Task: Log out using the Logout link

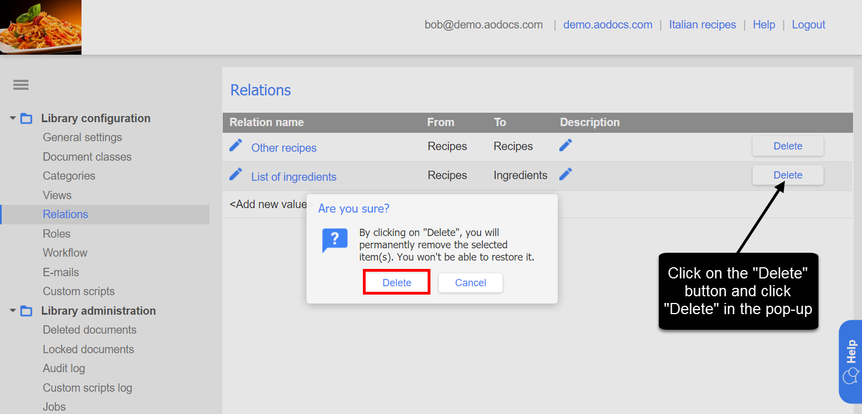Action: tap(808, 25)
